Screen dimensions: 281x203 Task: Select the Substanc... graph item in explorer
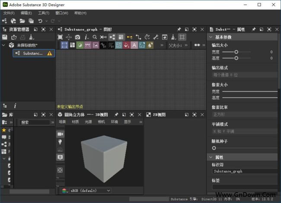tap(34, 53)
